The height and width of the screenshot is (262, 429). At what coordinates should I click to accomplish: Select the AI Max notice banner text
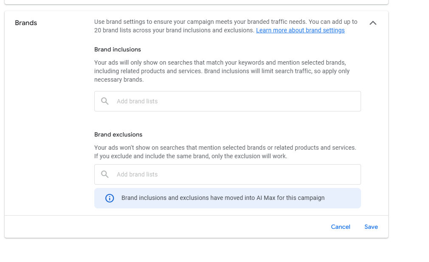[x=223, y=198]
